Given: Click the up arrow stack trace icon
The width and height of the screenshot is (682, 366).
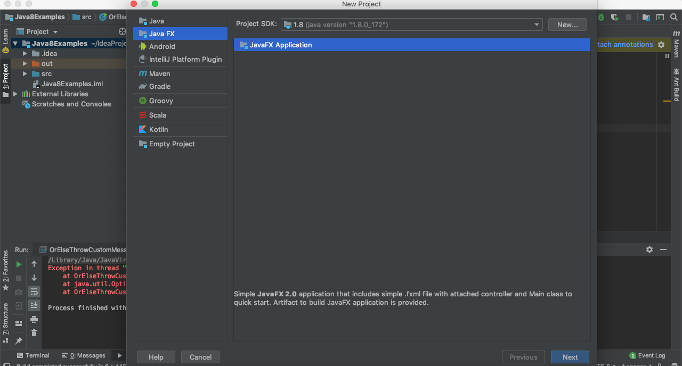Looking at the screenshot, I should 34,264.
